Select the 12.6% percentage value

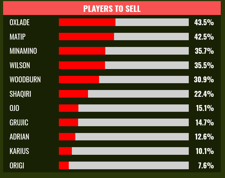click(x=204, y=137)
